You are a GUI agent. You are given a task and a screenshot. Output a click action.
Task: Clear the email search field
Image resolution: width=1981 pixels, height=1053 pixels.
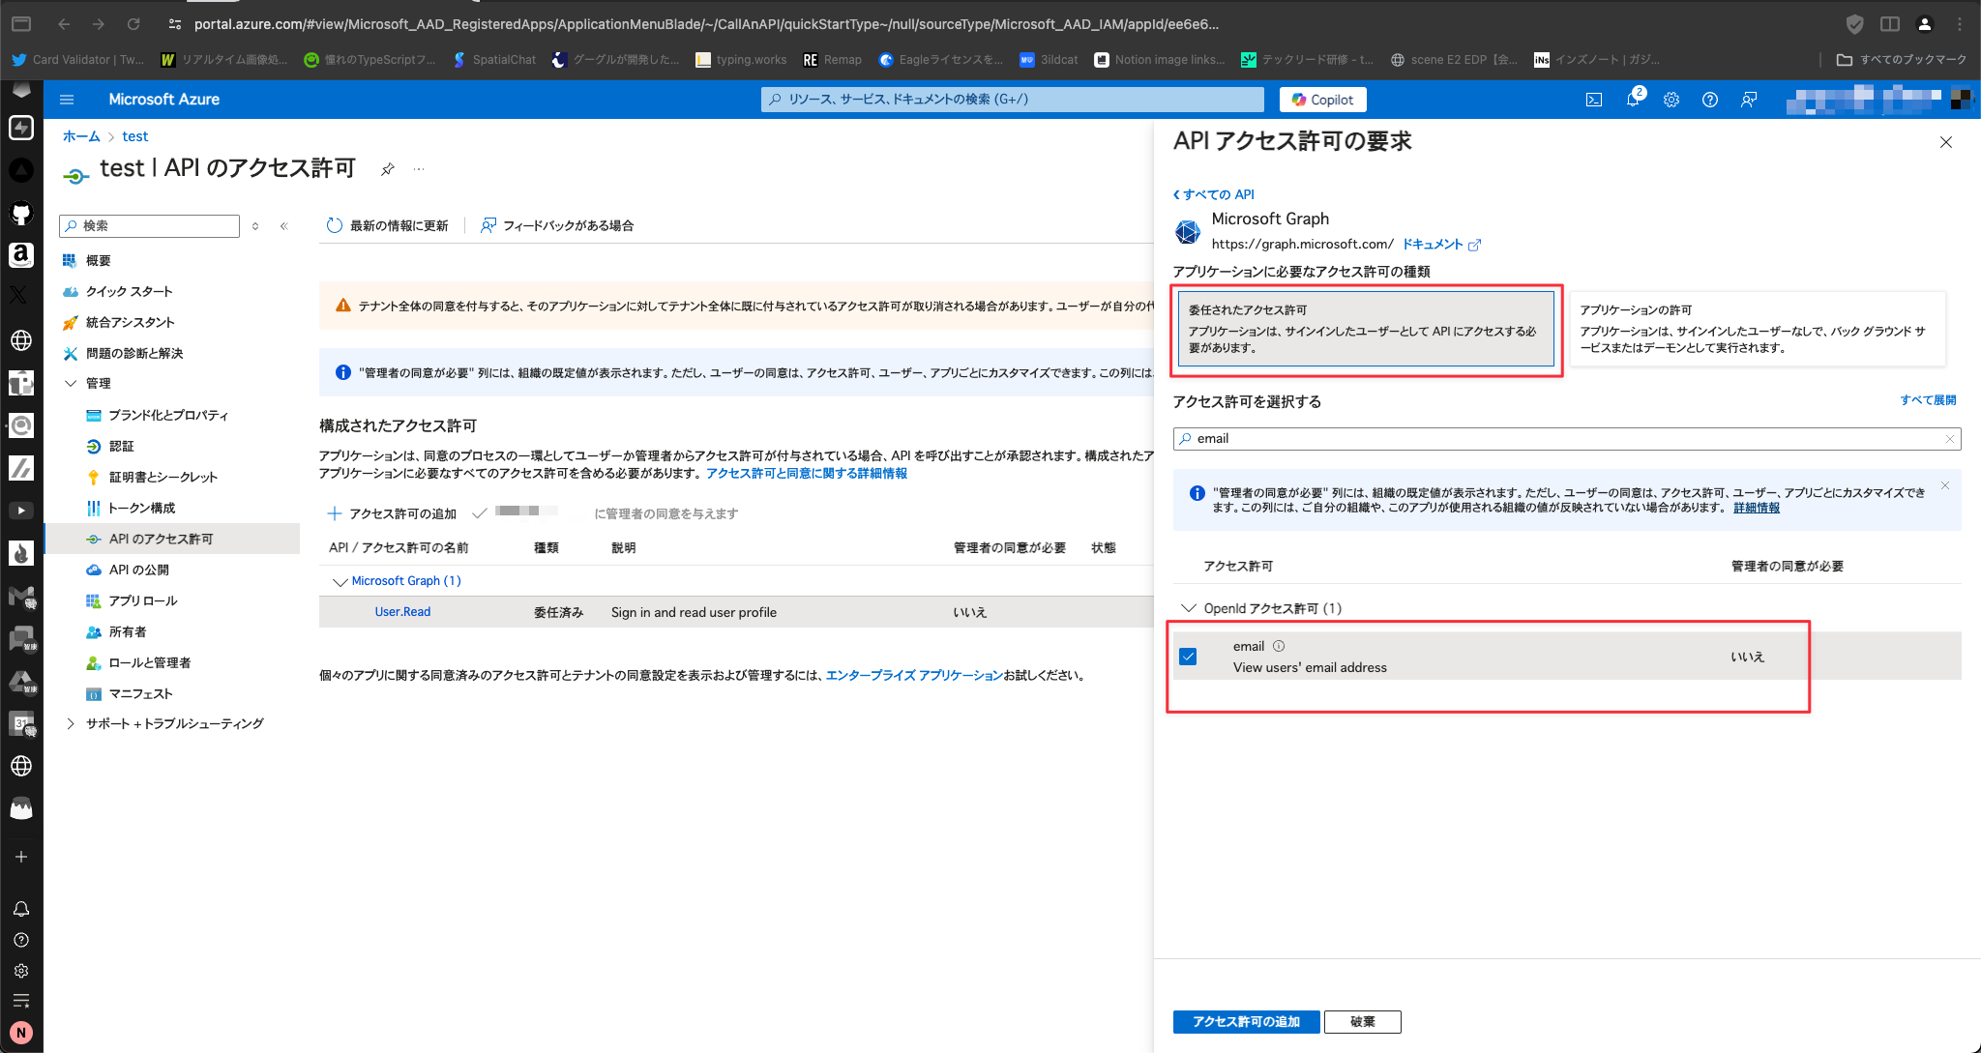[1950, 439]
